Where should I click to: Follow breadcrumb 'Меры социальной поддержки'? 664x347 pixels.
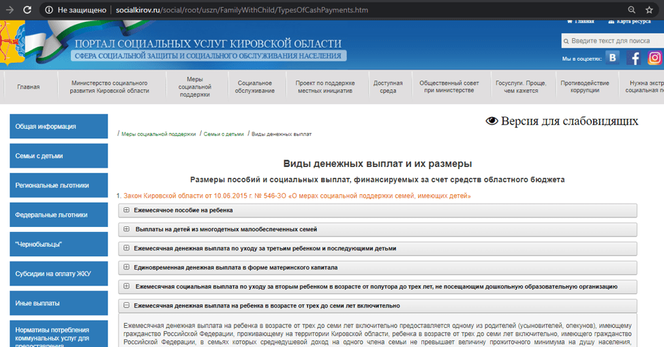158,134
